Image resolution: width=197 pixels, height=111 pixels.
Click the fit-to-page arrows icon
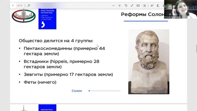click(132, 6)
